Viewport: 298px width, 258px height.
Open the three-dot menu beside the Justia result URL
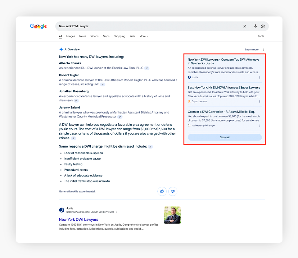click(x=117, y=212)
